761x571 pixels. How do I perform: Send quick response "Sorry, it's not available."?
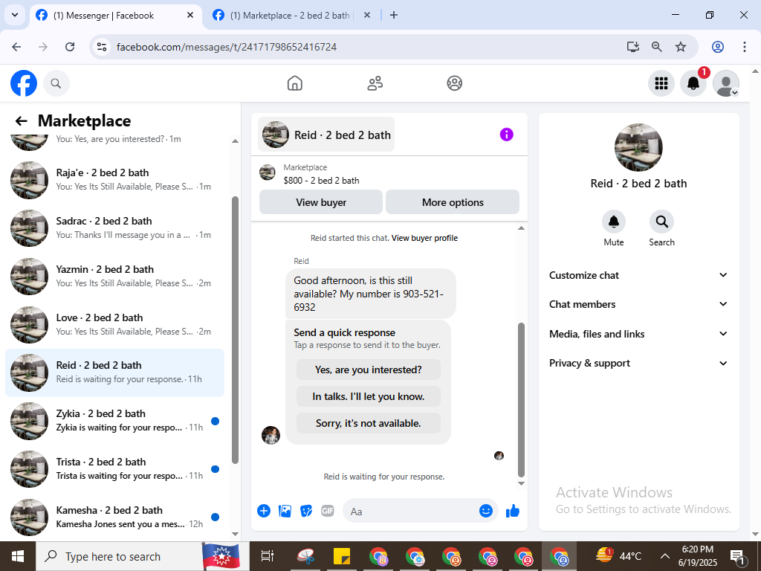click(369, 423)
